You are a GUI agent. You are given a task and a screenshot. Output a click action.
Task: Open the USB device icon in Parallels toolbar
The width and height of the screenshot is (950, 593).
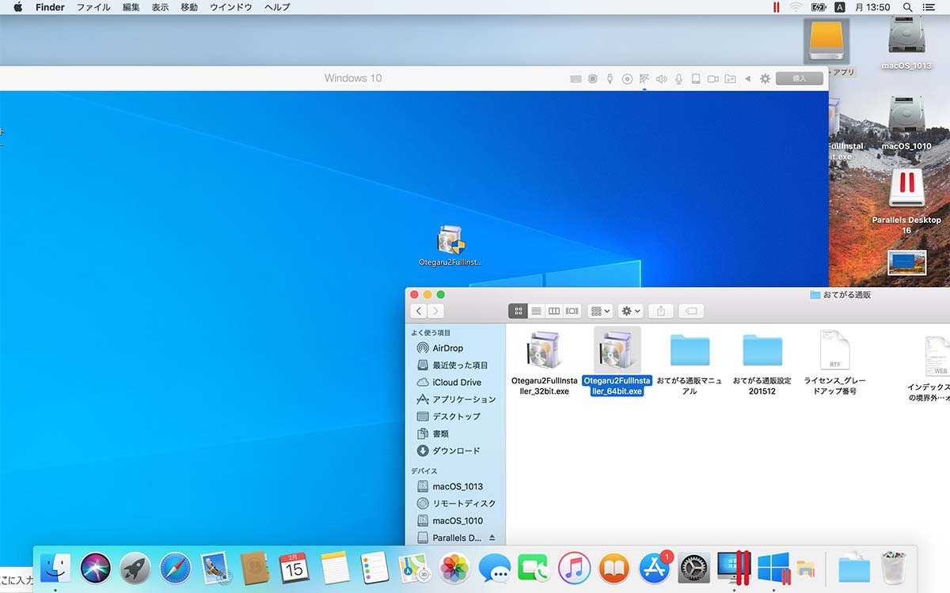[x=610, y=79]
